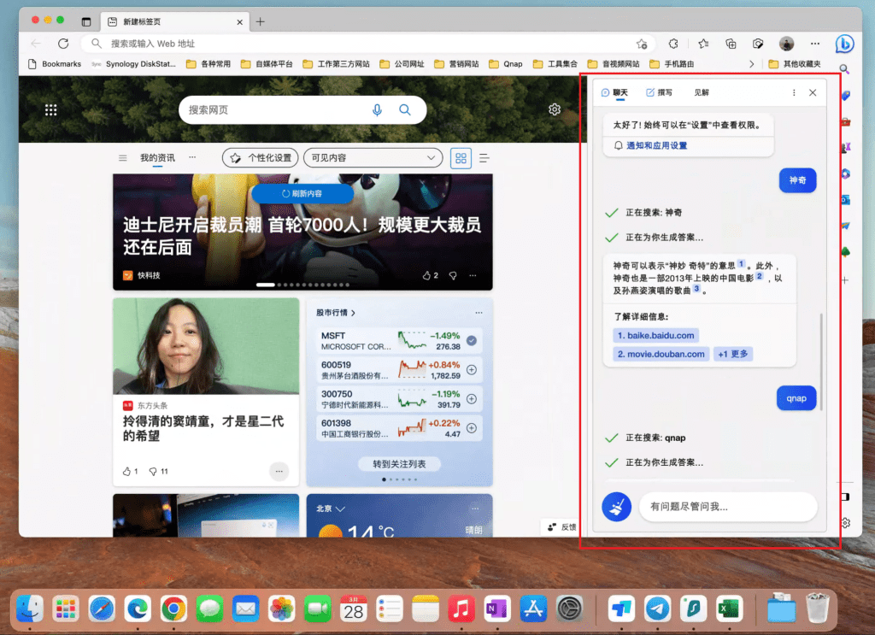Open the Synology DiskStation bookmark

[134, 64]
